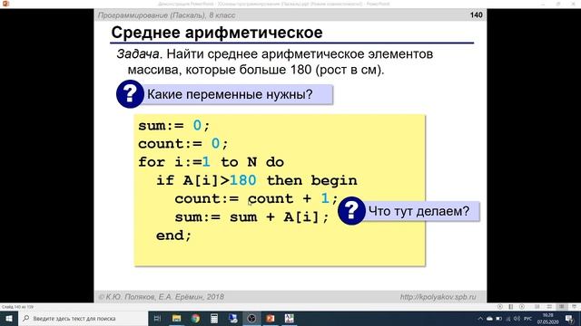
Task: Click the code line 'for i:=1 to N do'
Action: tap(212, 162)
